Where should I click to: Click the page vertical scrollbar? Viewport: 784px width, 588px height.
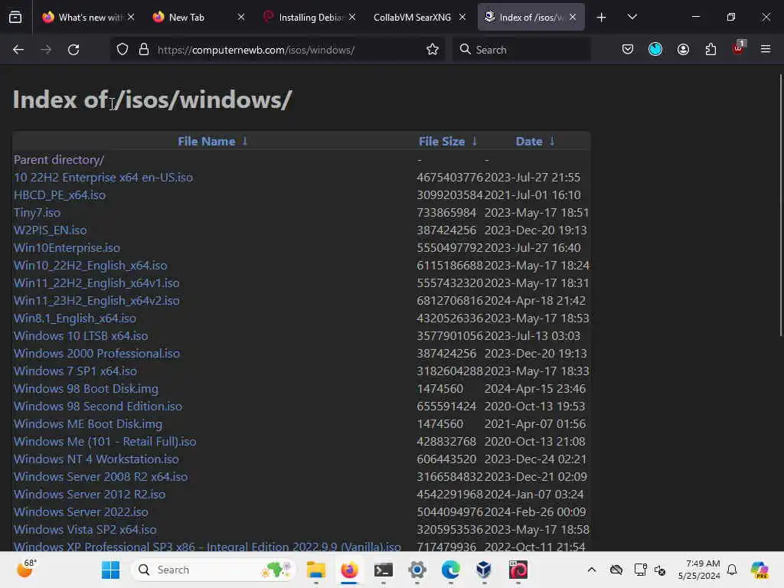(x=780, y=205)
